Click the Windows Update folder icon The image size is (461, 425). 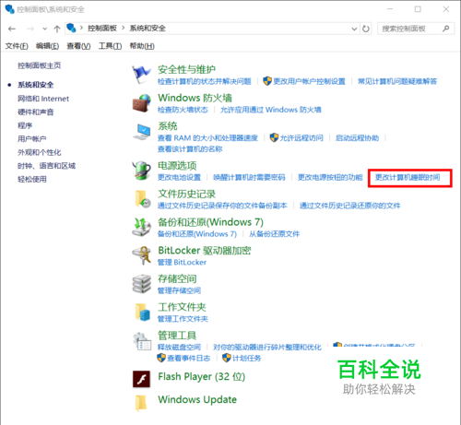pyautogui.click(x=141, y=403)
